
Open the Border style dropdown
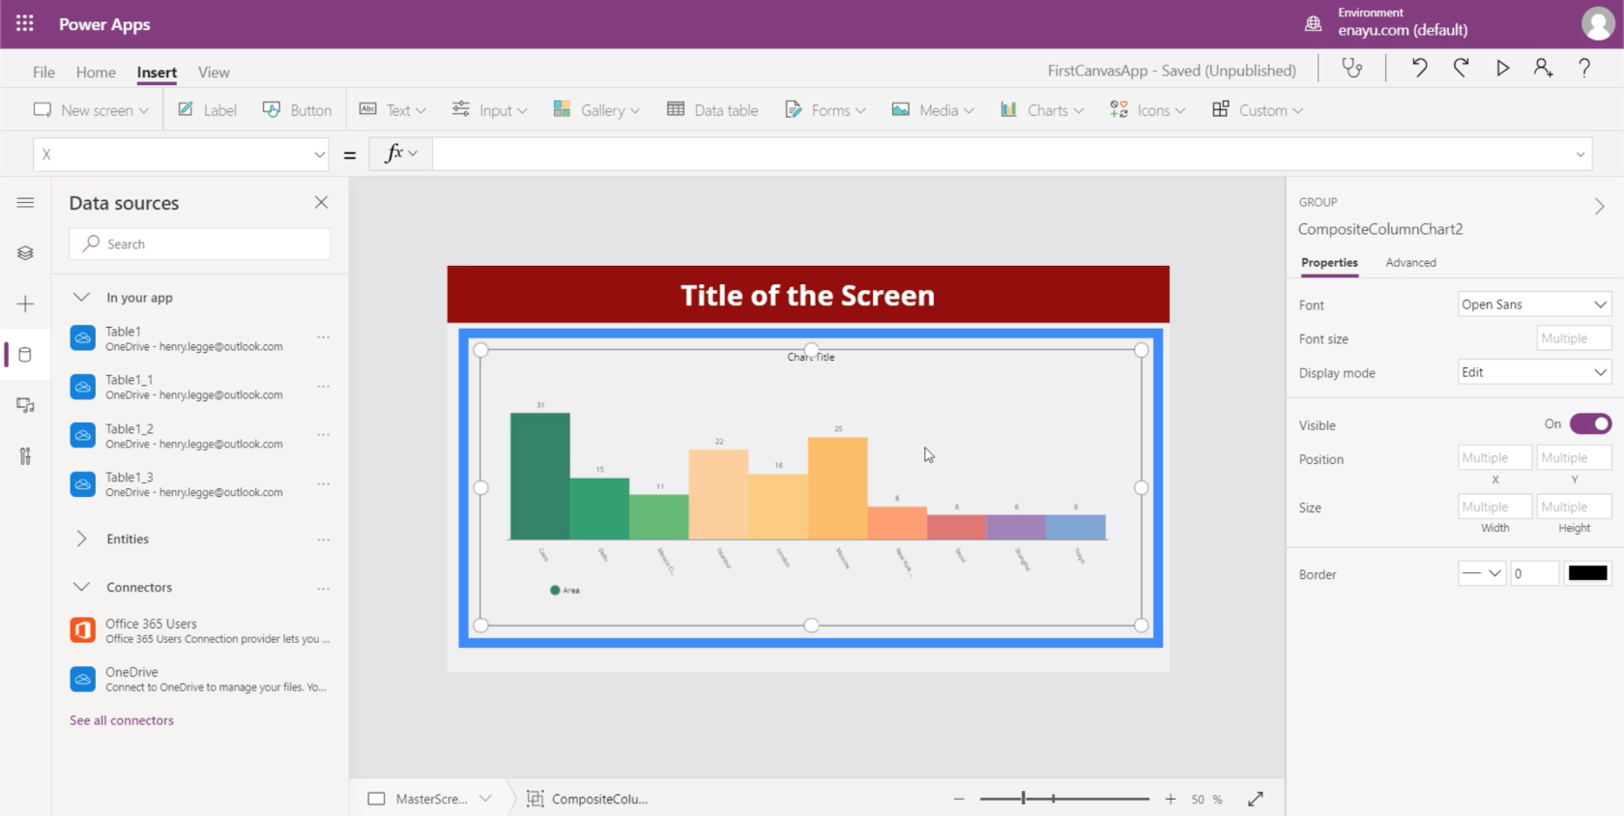1482,573
